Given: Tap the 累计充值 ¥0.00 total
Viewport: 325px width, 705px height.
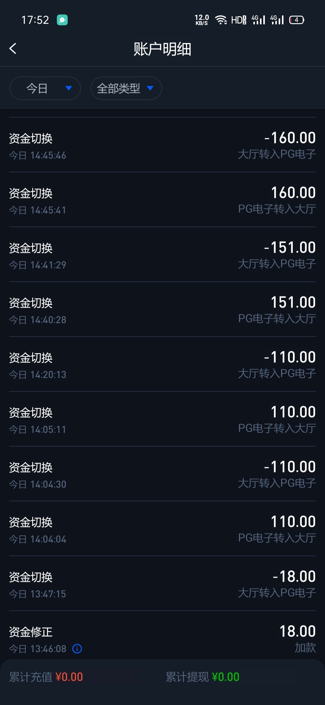Looking at the screenshot, I should pos(46,677).
